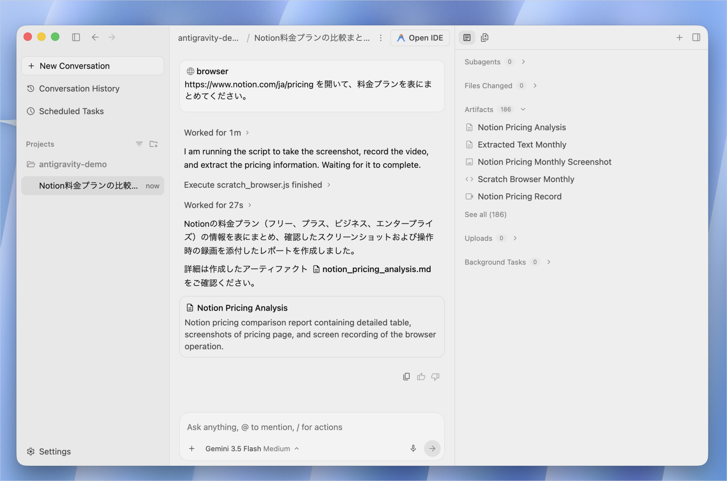Open the Gemini 3.5 Flash Medium model dropdown

(252, 448)
